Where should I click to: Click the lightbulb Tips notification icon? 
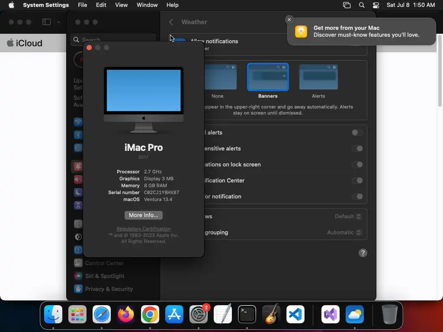coord(301,31)
